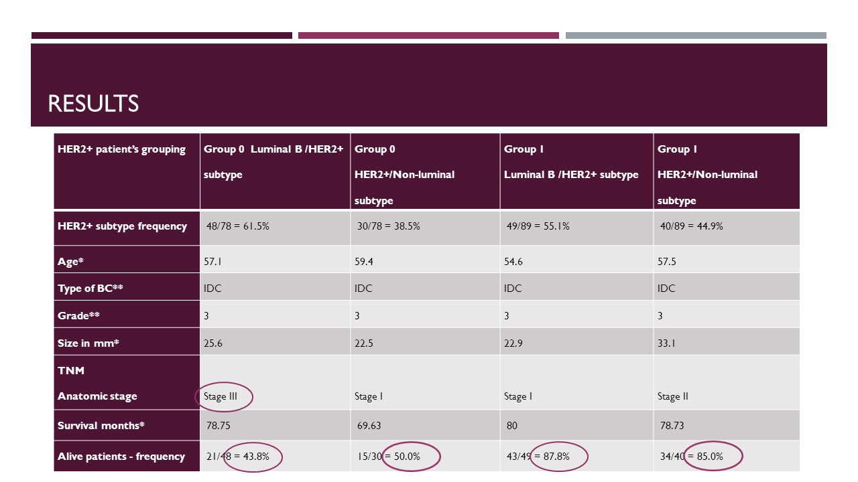Select the 'TNM Anatomic stage' row label
Viewport: 858px width, 482px height.
click(x=127, y=383)
